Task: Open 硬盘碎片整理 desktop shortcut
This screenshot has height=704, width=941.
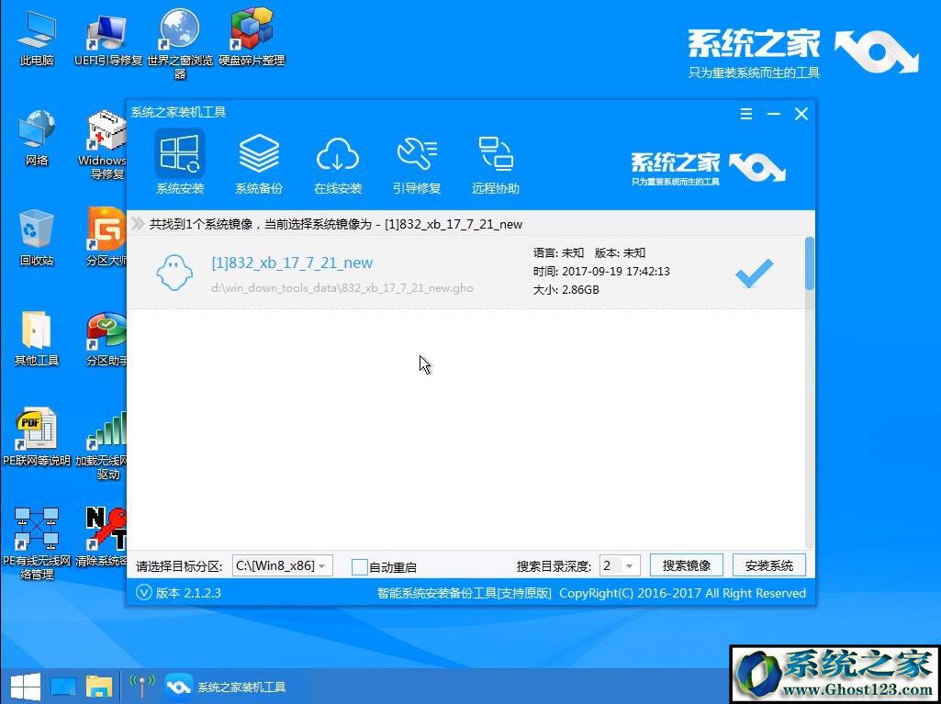Action: point(252,39)
